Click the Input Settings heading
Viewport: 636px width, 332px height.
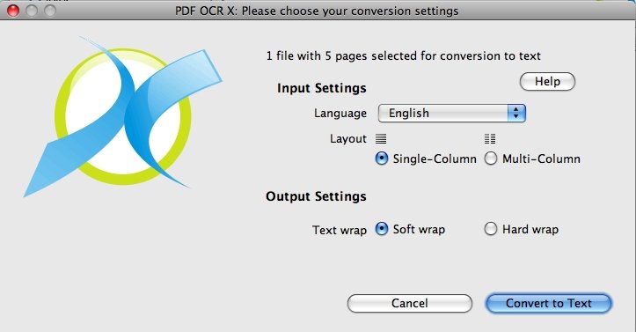(x=322, y=88)
